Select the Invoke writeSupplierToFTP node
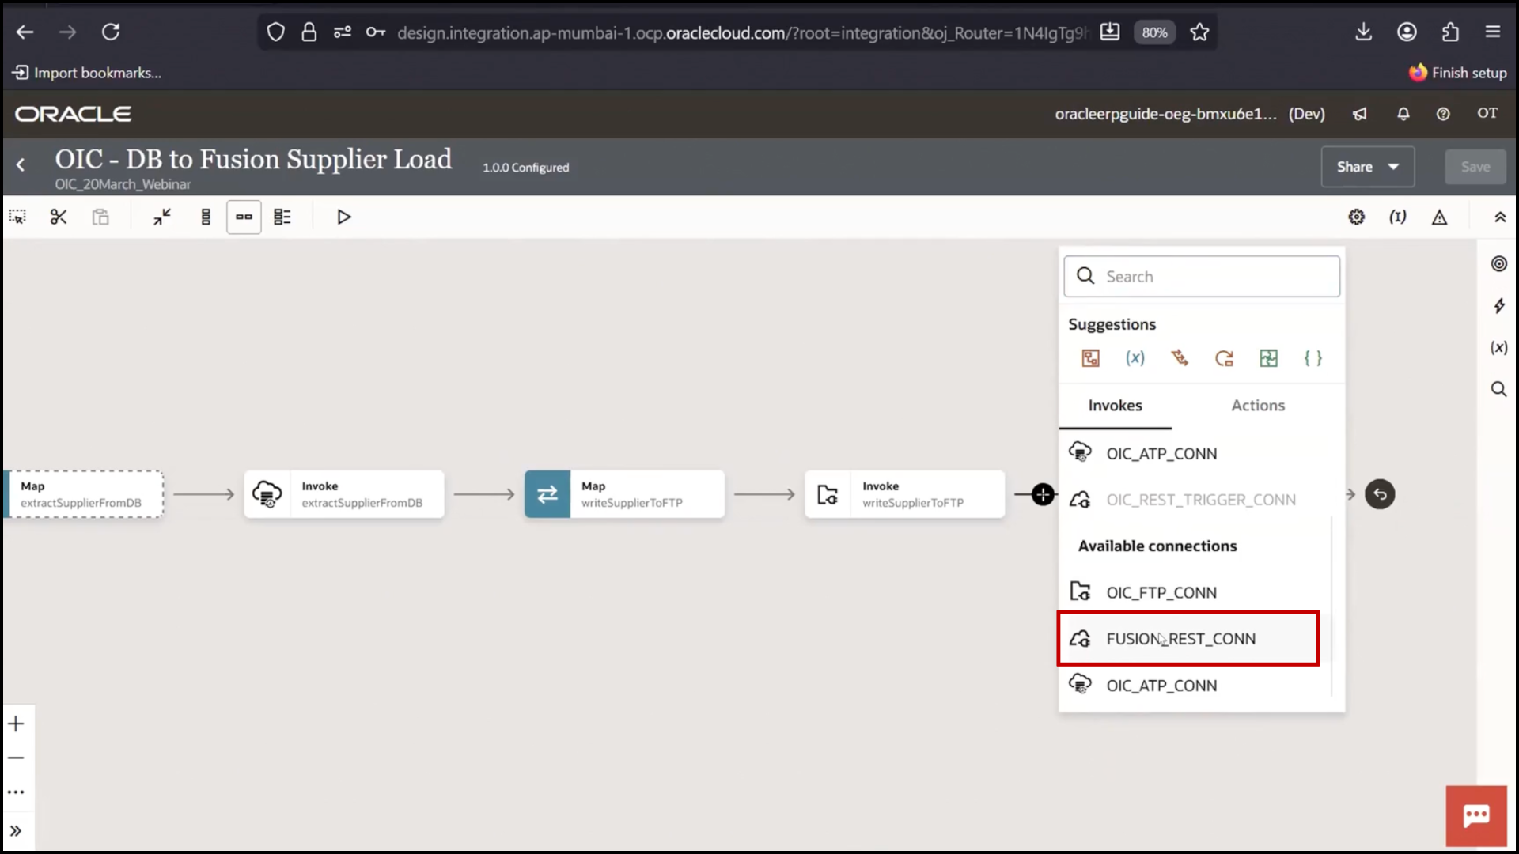Screen dimensions: 1519x854 pyautogui.click(x=905, y=494)
